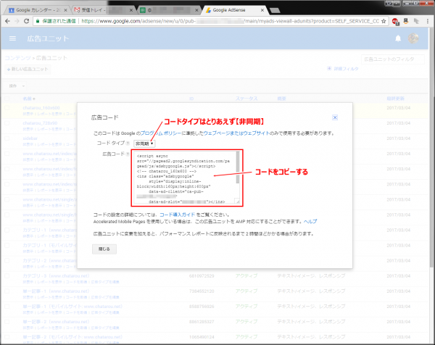
Task: Open the コンテンツ breadcrumb link
Action: point(17,58)
